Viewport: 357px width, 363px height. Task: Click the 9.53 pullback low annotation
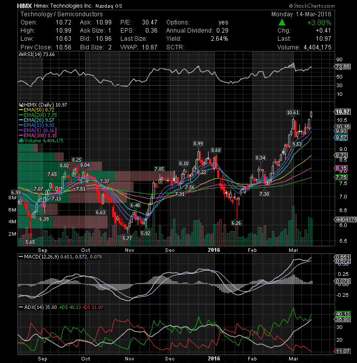coord(297,144)
